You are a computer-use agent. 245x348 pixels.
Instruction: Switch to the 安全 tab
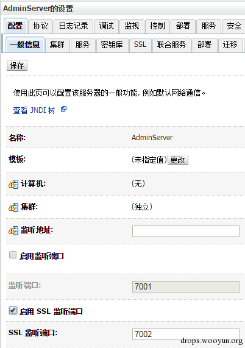(234, 26)
